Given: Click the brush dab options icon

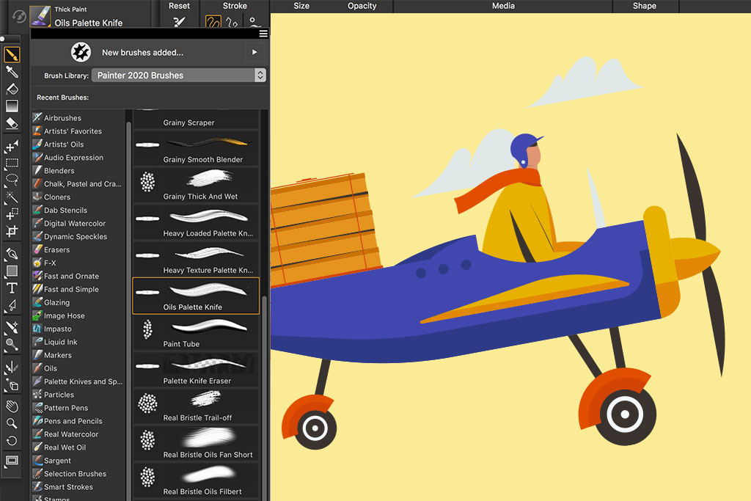Looking at the screenshot, I should [254, 22].
